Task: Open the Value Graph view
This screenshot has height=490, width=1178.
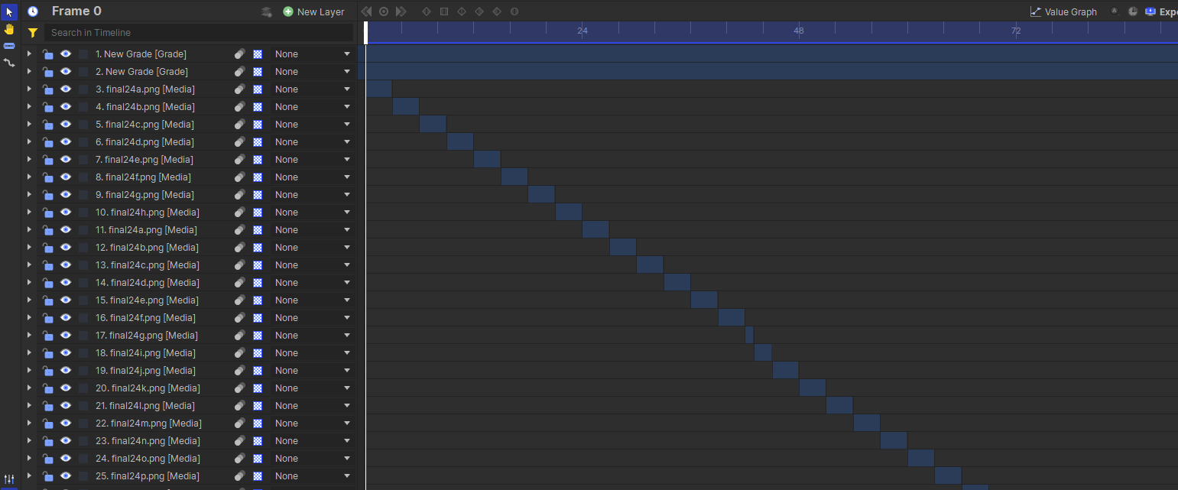Action: coord(1063,11)
